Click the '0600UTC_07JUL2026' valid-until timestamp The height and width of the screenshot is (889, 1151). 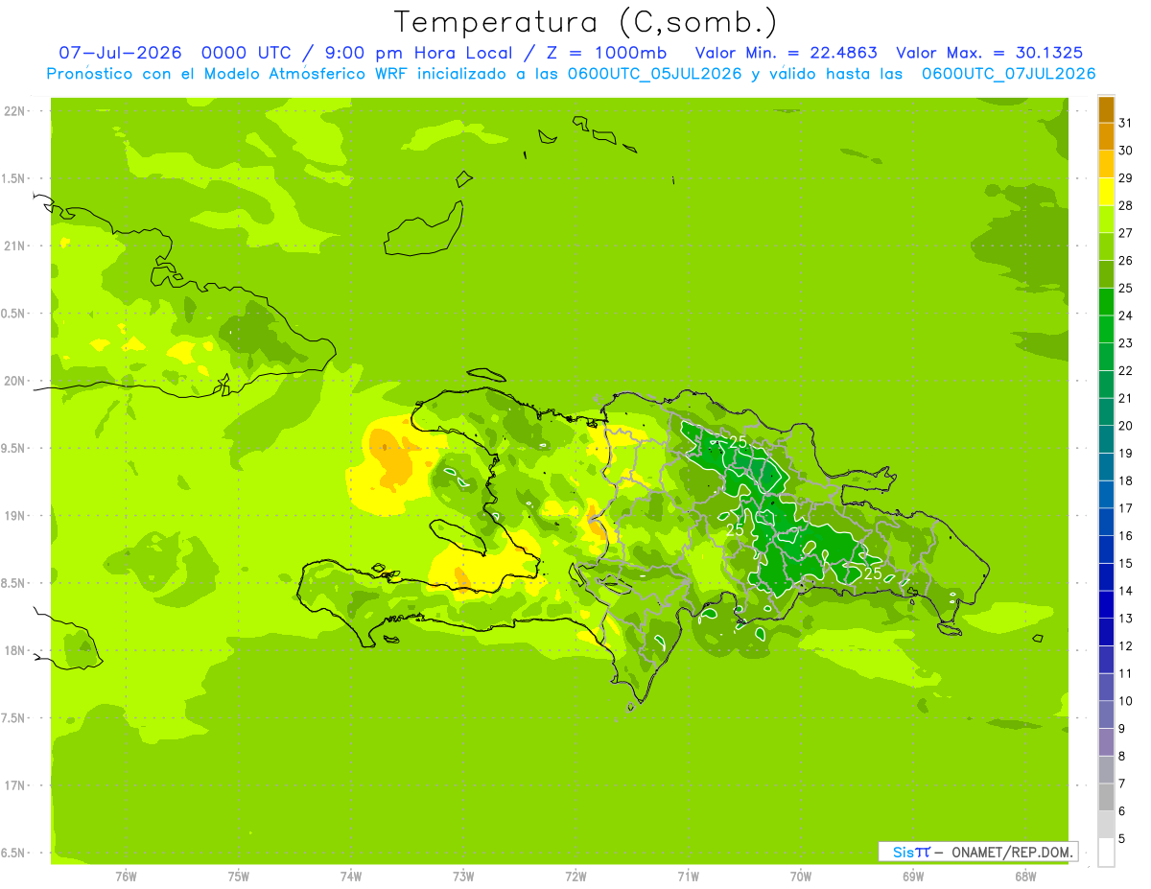(x=1008, y=74)
